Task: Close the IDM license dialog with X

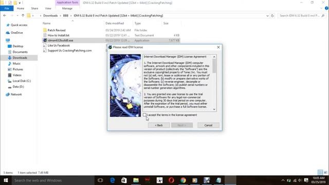Action: 218,47
